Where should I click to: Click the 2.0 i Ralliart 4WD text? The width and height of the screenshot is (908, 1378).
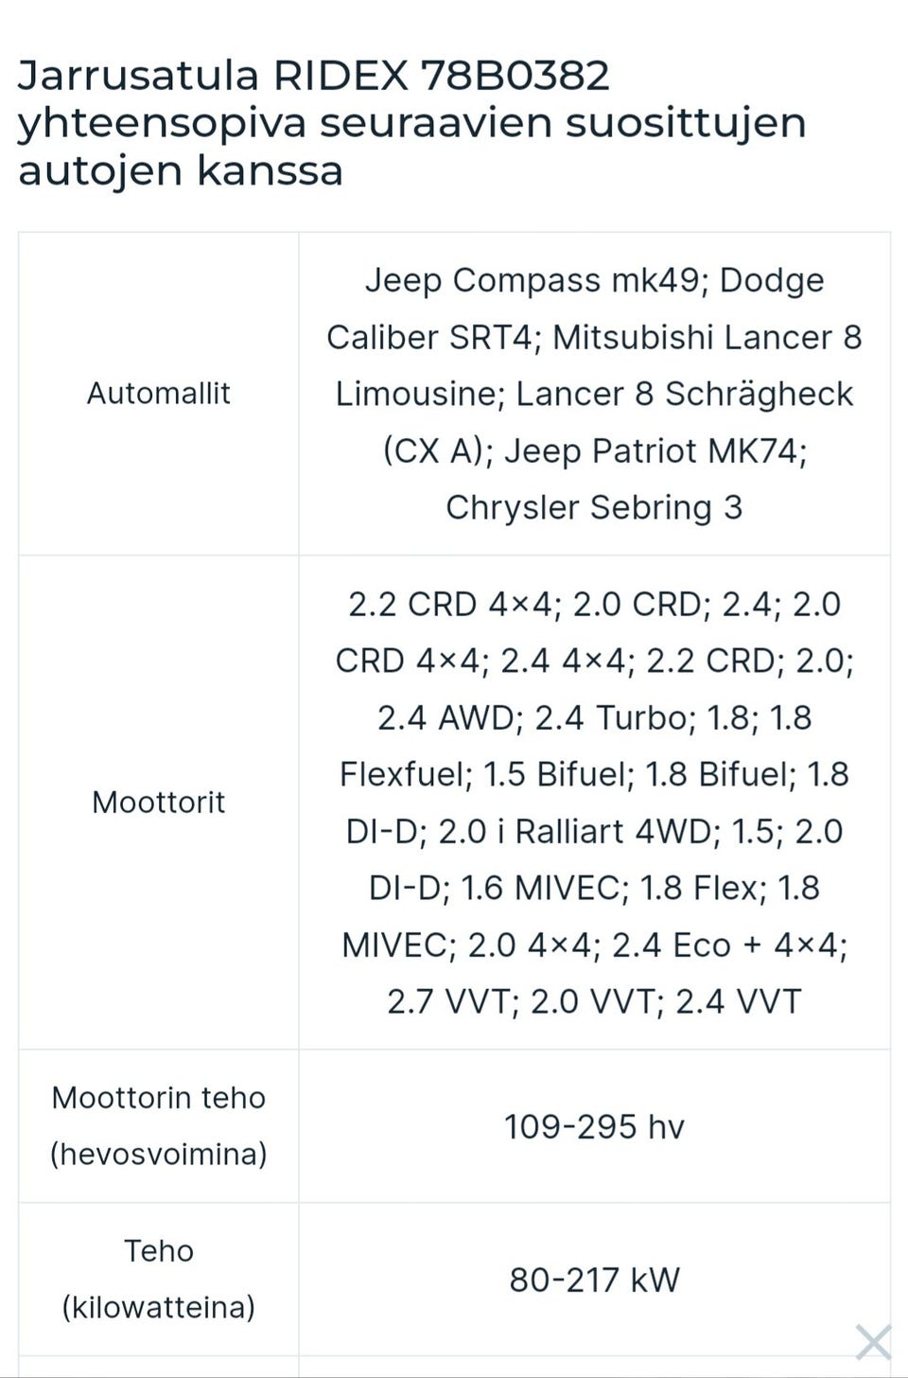[x=574, y=832]
